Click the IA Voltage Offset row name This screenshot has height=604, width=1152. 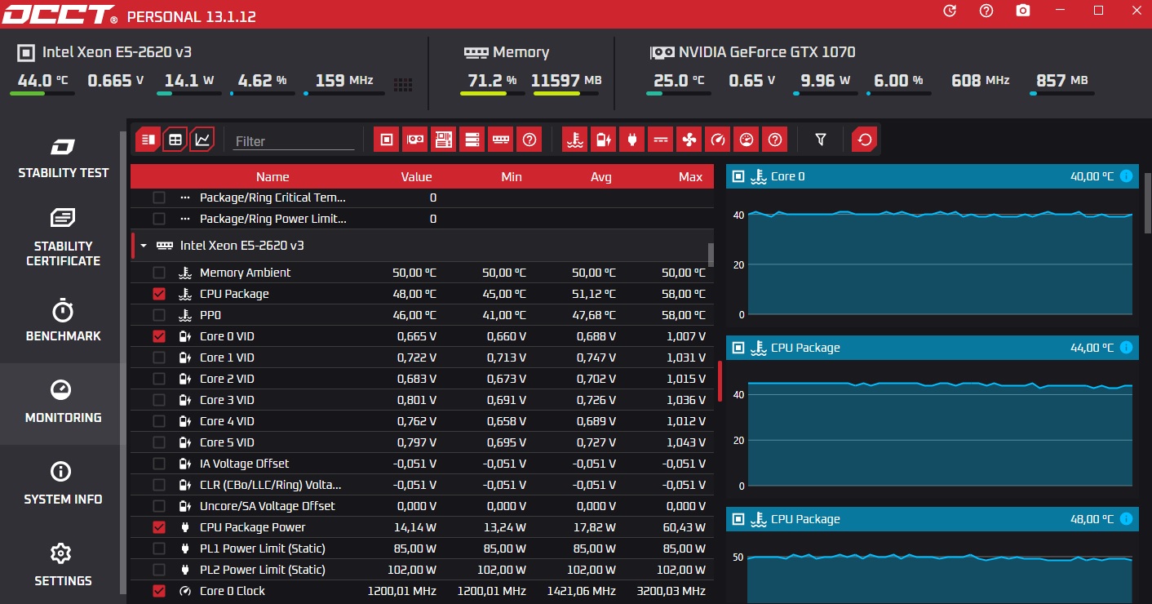click(244, 464)
